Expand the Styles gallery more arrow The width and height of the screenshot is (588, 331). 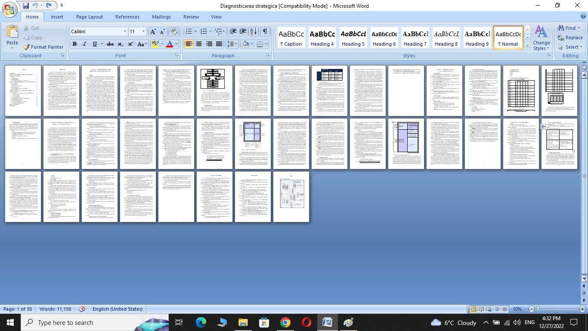(x=527, y=47)
